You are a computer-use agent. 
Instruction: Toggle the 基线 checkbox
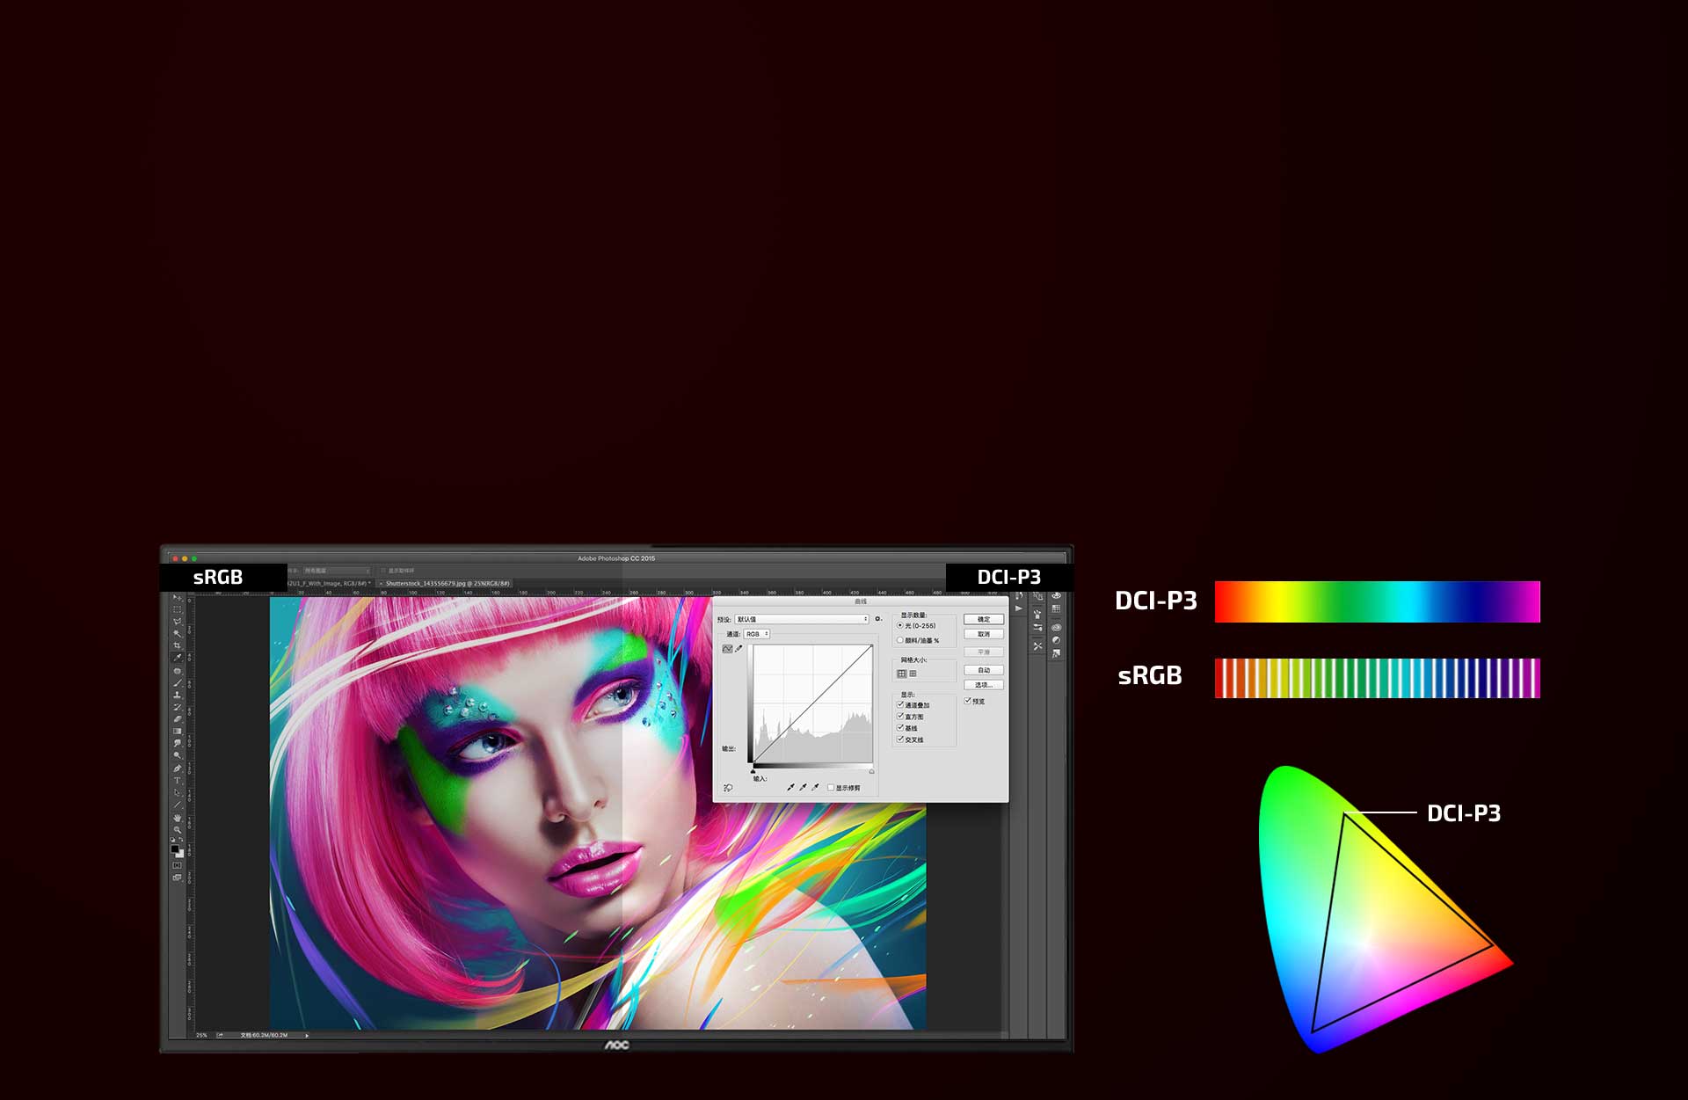point(900,728)
